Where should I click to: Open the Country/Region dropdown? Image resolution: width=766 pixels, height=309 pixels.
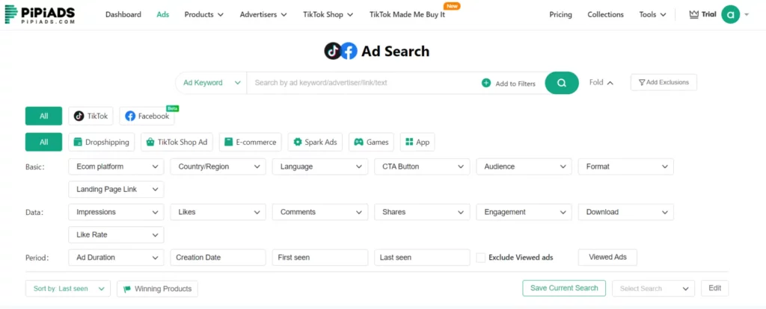click(218, 166)
